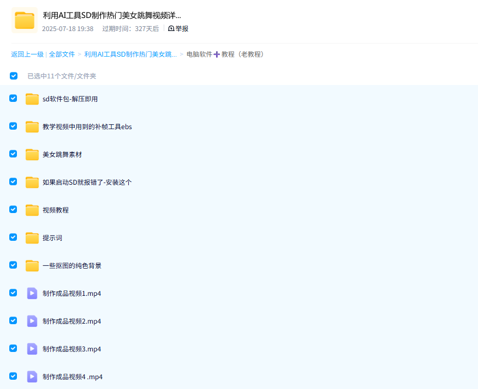The height and width of the screenshot is (389, 478).
Task: Open 全部文件 breadcrumb link
Action: tap(62, 54)
